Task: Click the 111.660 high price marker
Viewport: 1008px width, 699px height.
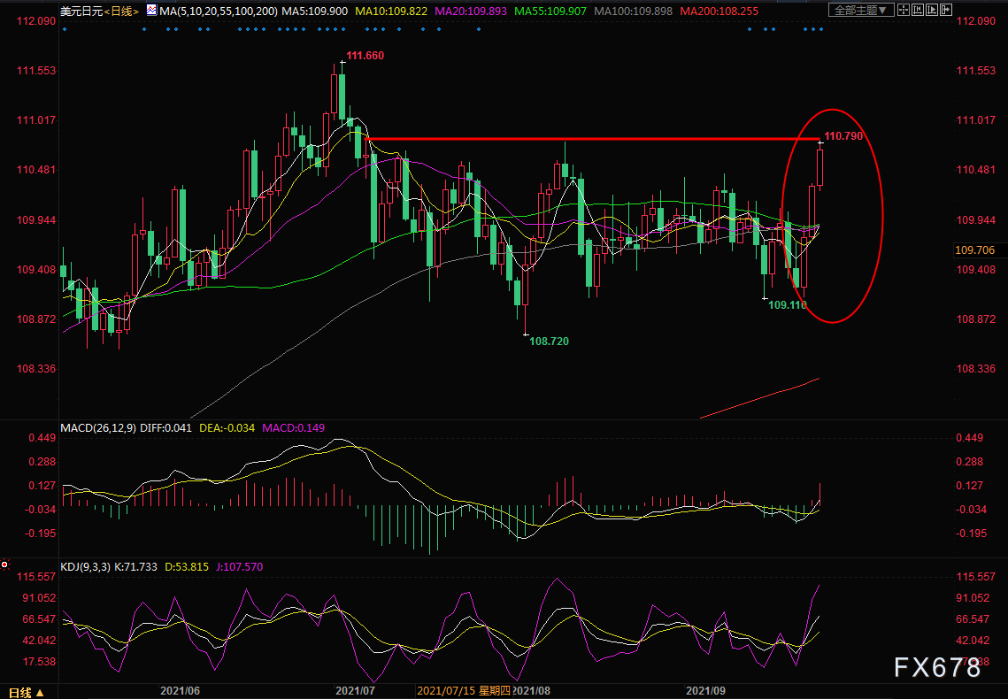Action: (x=365, y=56)
